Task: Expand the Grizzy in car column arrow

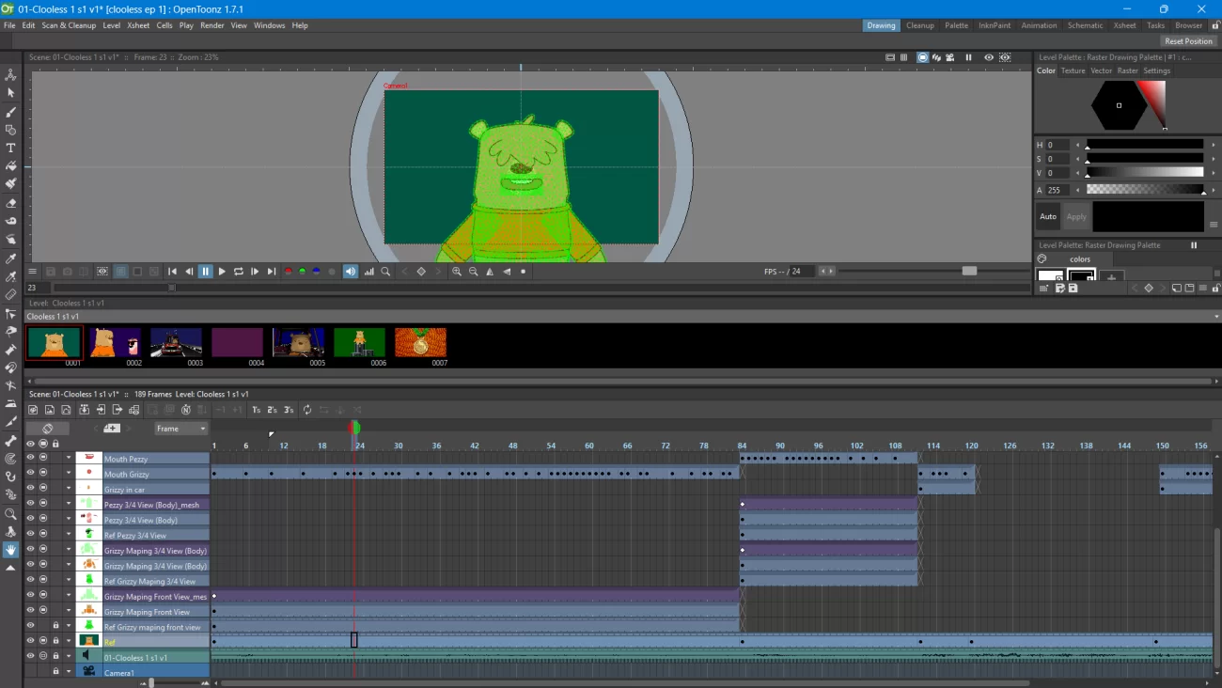Action: 69,488
